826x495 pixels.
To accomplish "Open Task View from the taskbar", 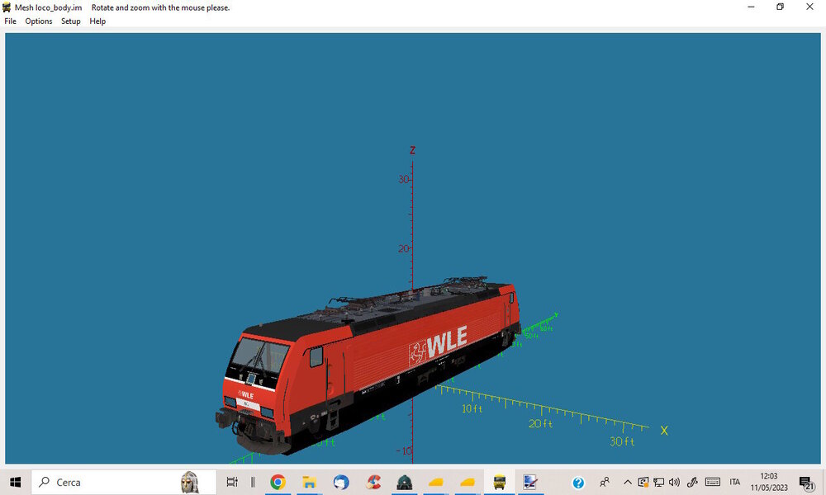I will tap(232, 482).
